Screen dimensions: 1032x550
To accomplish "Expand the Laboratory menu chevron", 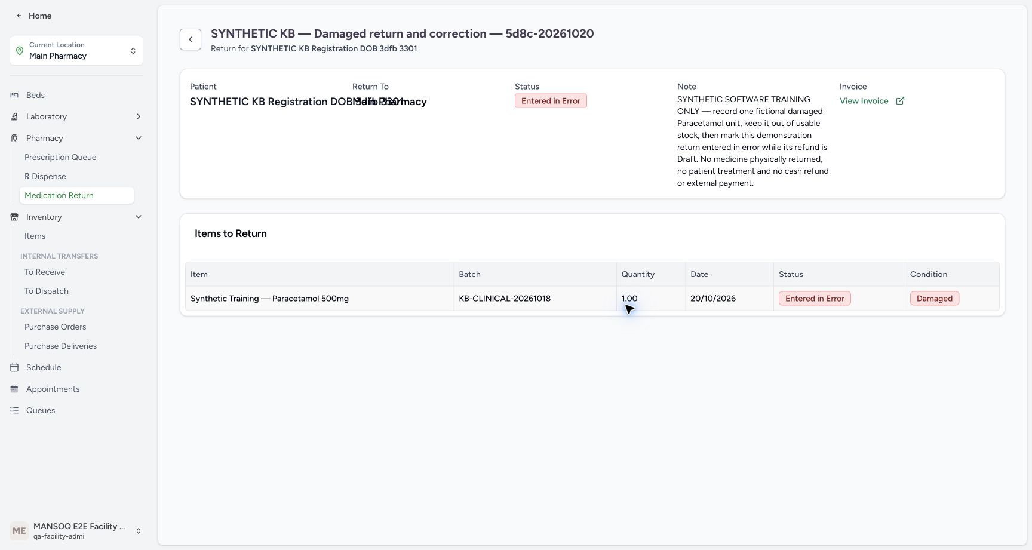I will [x=139, y=116].
